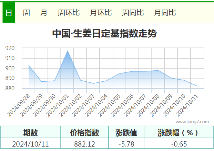214x151 pixels.
Task: Click the last data point on 2024/10/11
Action: point(197,86)
